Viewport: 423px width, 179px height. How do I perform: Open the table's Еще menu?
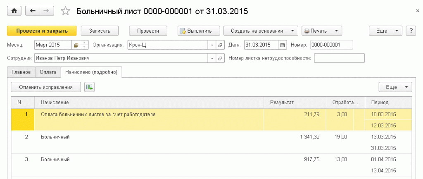(395, 87)
